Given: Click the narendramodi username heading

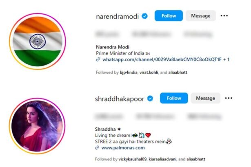Looking at the screenshot, I should coord(117,16).
